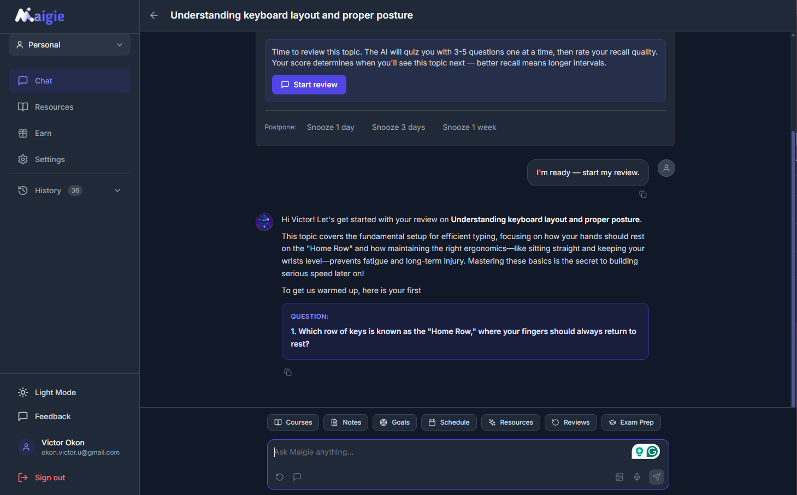Click the image upload icon

[x=619, y=477]
